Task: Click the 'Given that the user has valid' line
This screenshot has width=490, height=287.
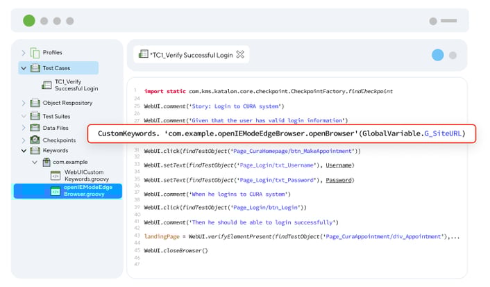Action: (x=246, y=120)
